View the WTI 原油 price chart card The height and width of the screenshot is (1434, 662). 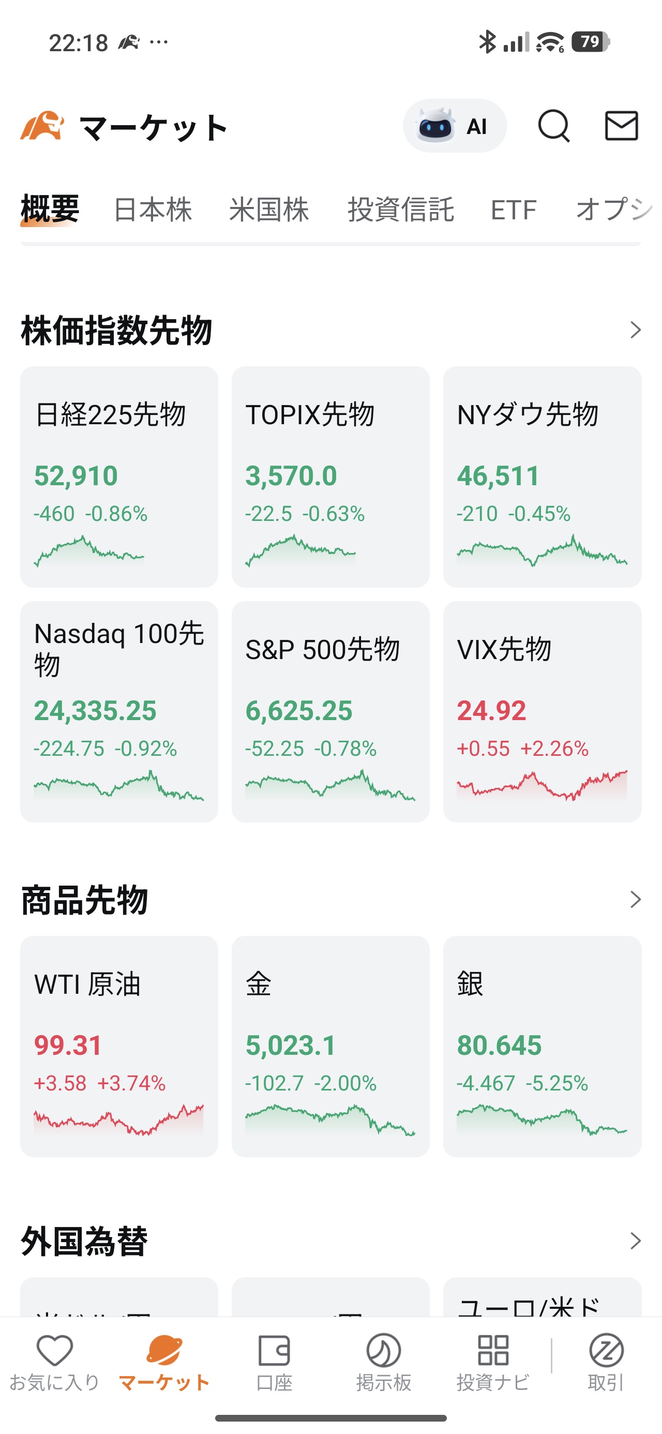tap(118, 1047)
